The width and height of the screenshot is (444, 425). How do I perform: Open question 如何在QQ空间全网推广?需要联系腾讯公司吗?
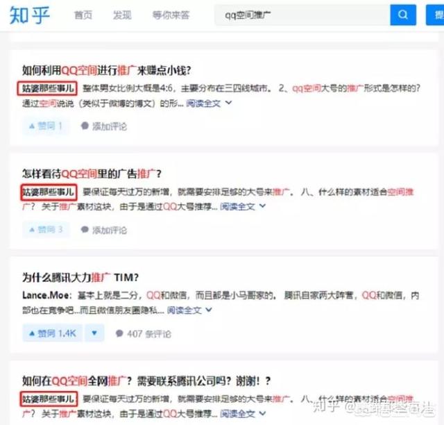pos(146,381)
